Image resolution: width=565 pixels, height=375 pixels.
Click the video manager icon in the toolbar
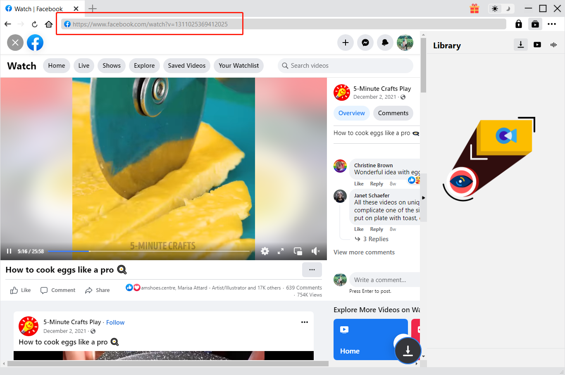click(x=535, y=24)
